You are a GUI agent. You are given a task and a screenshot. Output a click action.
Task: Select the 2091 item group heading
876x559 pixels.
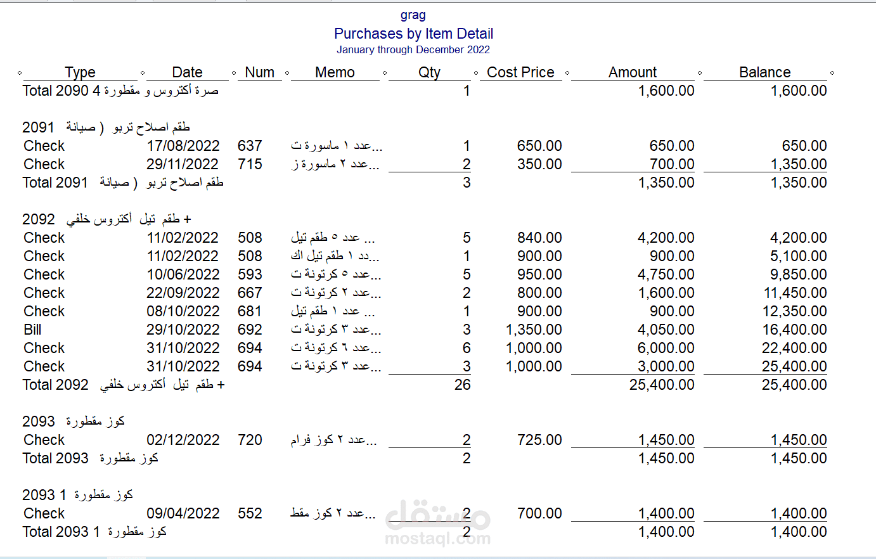(x=106, y=127)
